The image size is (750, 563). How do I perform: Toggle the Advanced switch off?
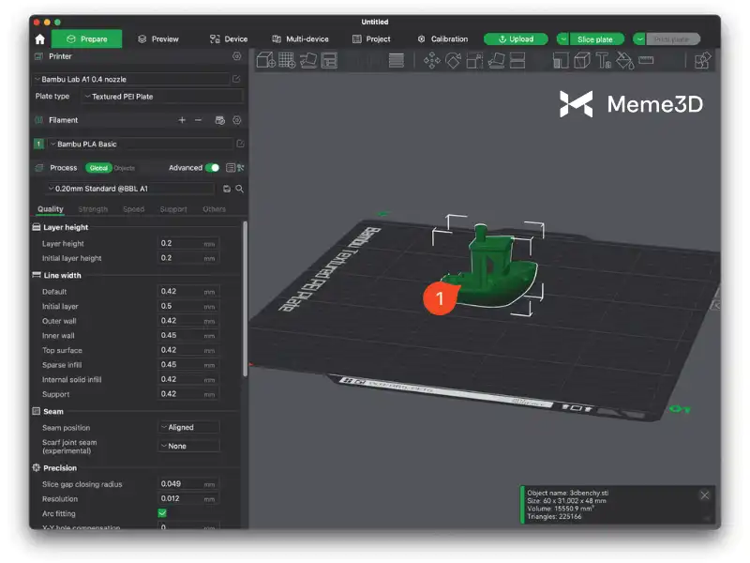pos(213,168)
